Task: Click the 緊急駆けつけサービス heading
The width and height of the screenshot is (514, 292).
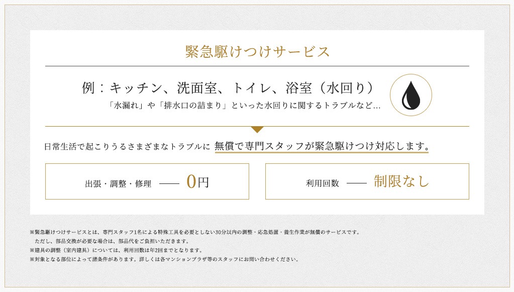Action: 257,51
